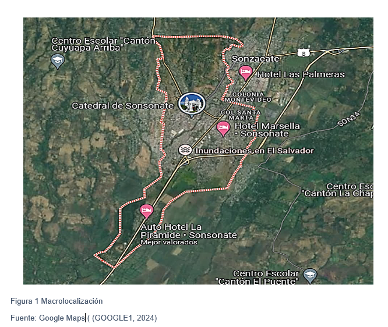Click the Cantón La Chapina school label
388x327 pixels.
coord(337,190)
